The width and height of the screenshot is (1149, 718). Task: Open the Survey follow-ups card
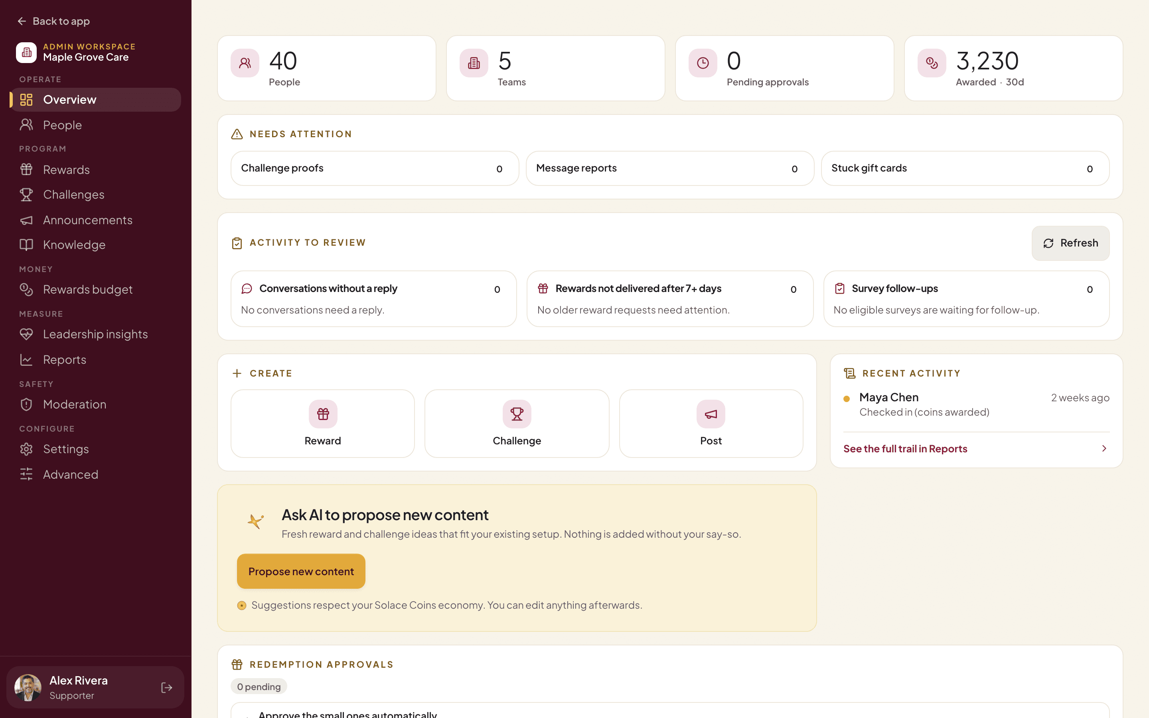(966, 299)
